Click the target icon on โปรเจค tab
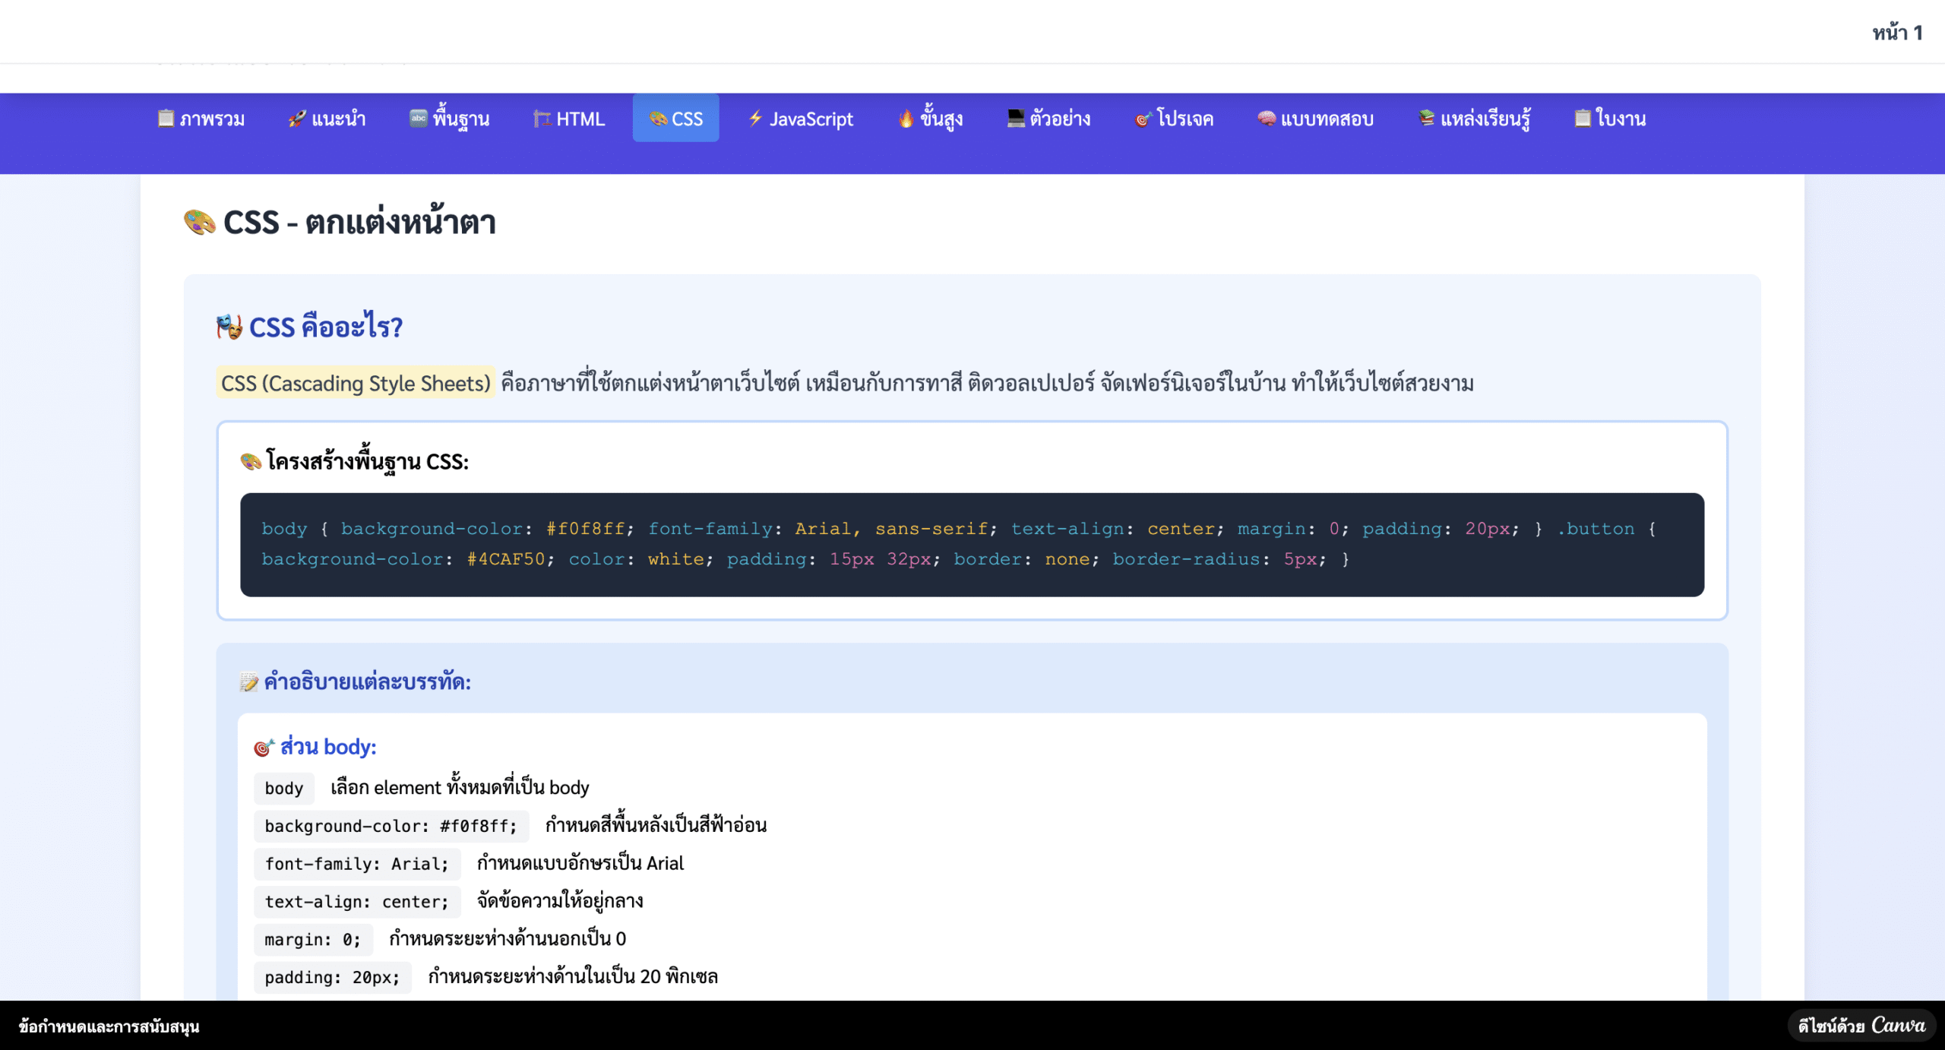 tap(1143, 119)
